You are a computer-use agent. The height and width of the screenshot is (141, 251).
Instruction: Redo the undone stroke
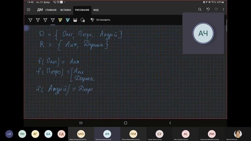[x=216, y=9]
